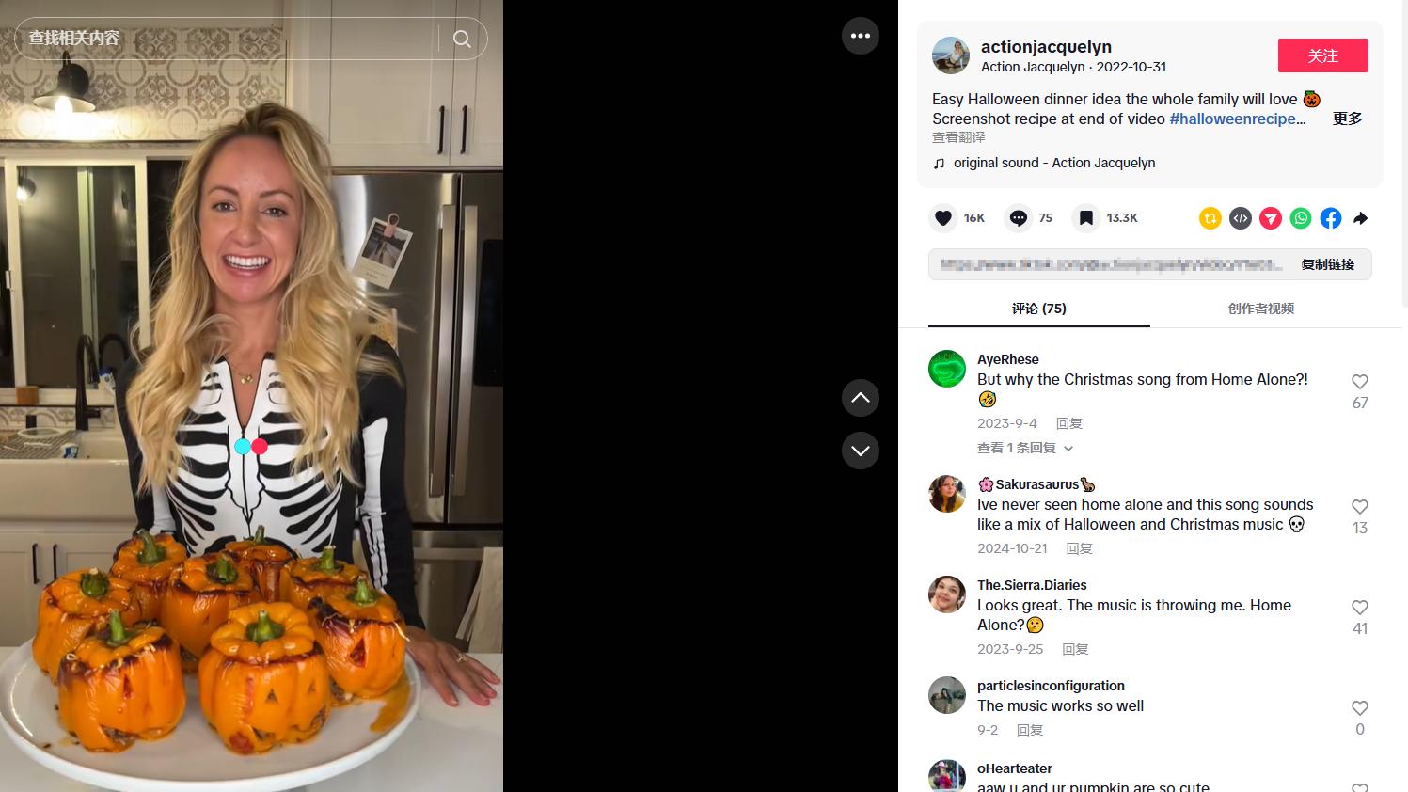The image size is (1408, 792).
Task: Select the 评论 (75) tab
Action: coord(1039,309)
